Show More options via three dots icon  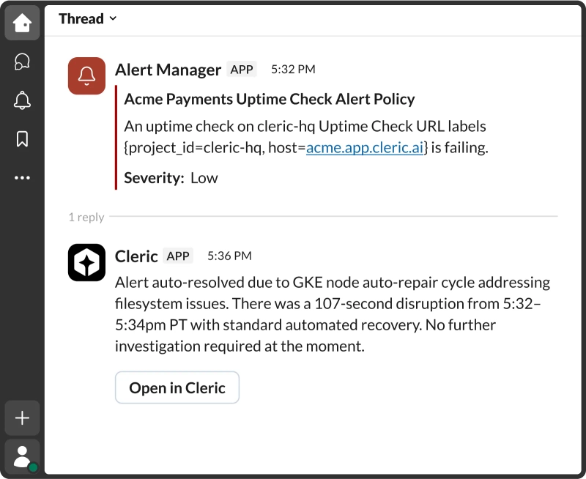(x=22, y=177)
